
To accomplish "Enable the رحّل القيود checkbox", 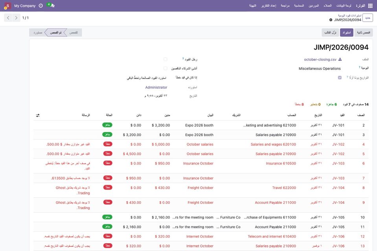I will click(166, 59).
